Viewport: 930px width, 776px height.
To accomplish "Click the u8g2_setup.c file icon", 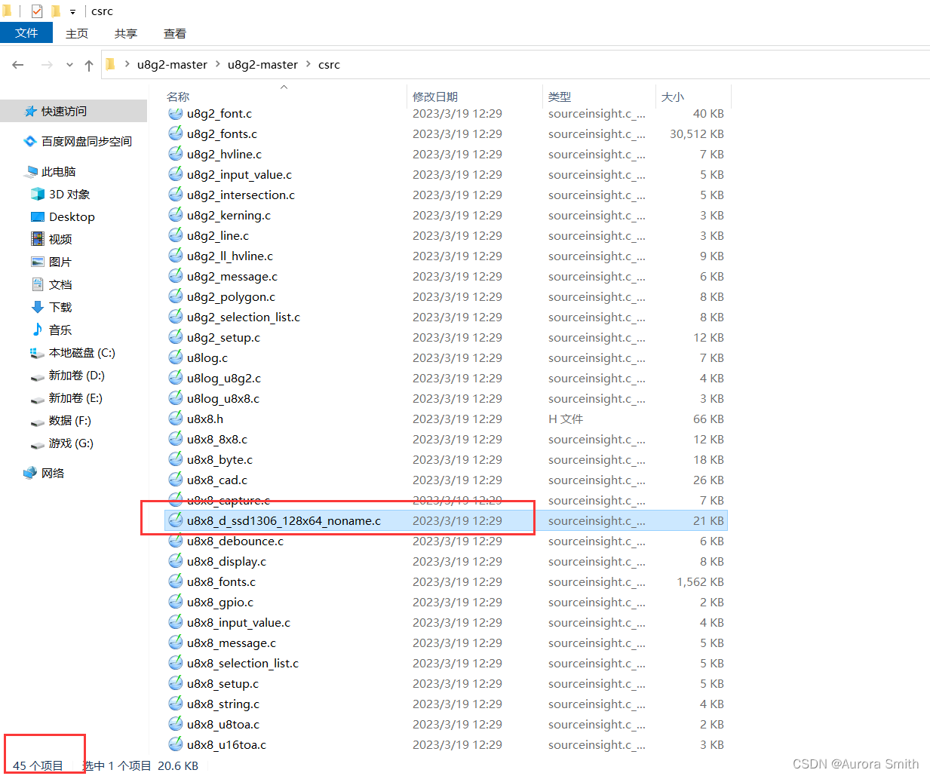I will pos(176,337).
